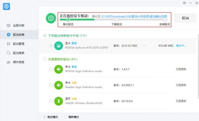
Task: Select the 稳定模式 radio button
Action: (45, 117)
